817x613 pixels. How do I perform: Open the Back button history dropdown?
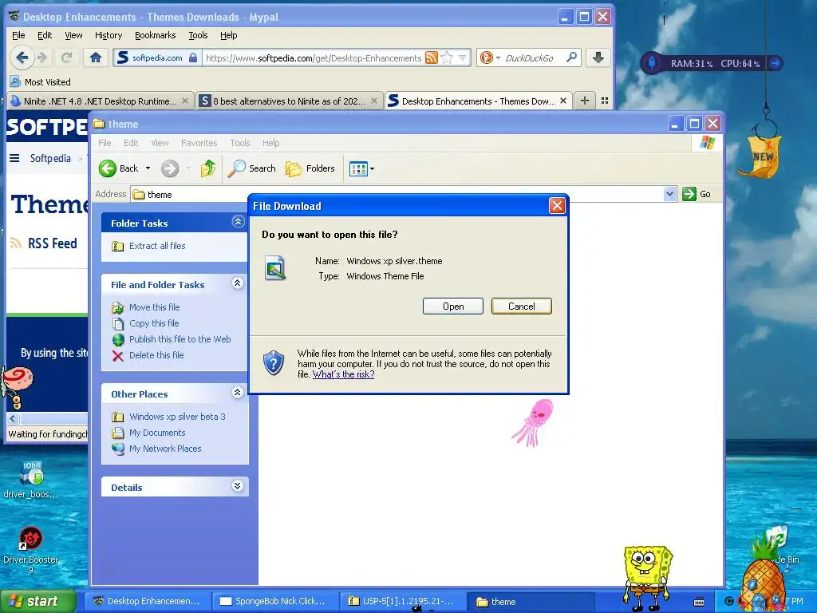(x=148, y=168)
